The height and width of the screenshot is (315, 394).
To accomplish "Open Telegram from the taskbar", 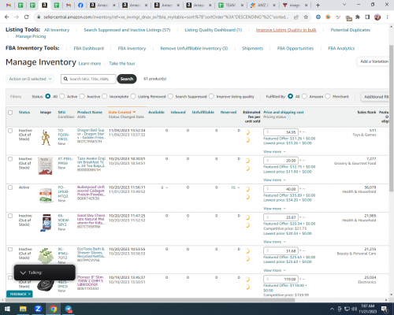I will click(x=69, y=309).
